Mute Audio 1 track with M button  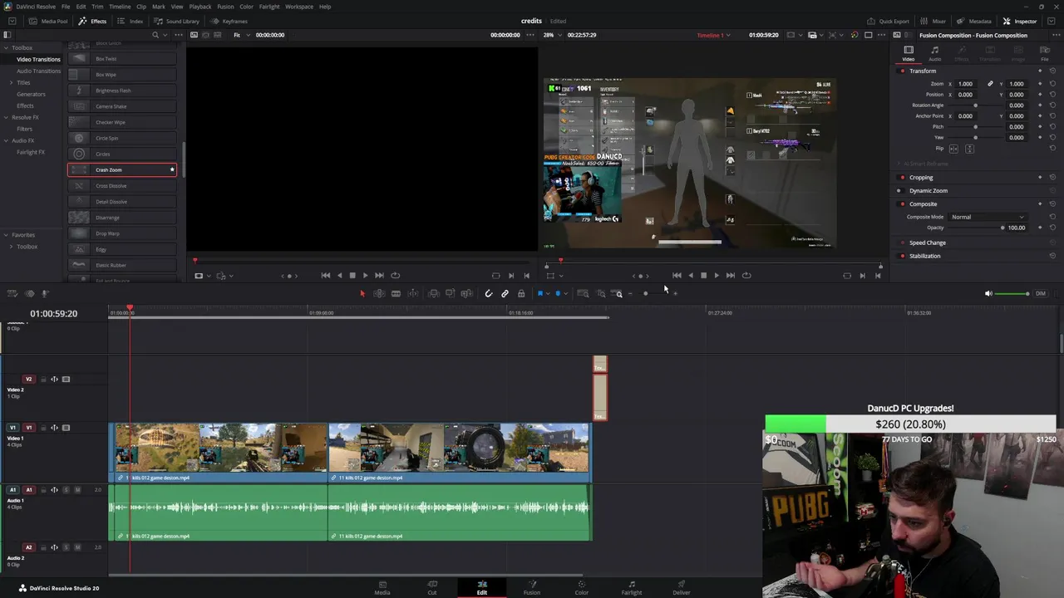click(77, 490)
